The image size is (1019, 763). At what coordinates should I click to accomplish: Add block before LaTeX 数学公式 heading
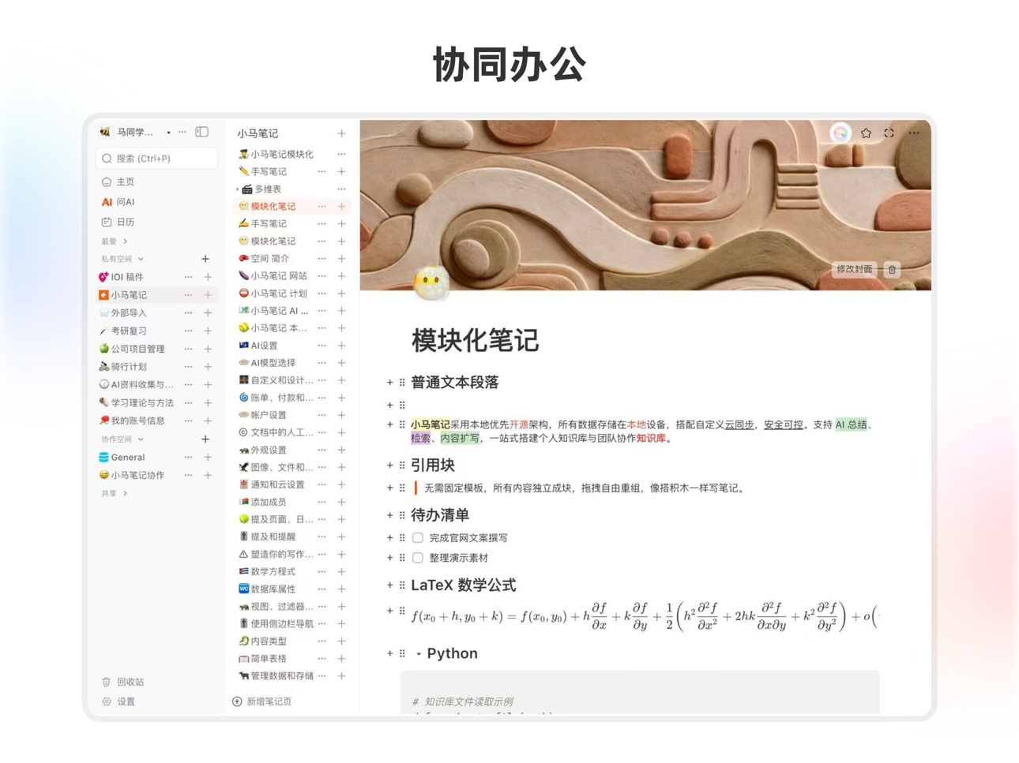(389, 585)
